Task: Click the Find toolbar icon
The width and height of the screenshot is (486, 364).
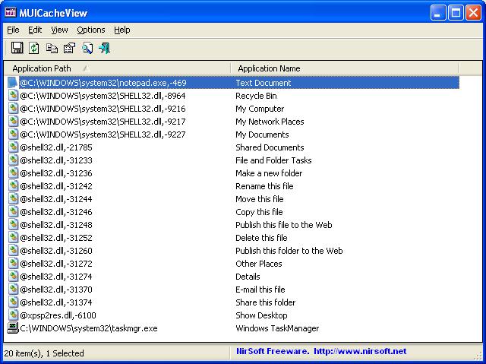Action: tap(87, 48)
